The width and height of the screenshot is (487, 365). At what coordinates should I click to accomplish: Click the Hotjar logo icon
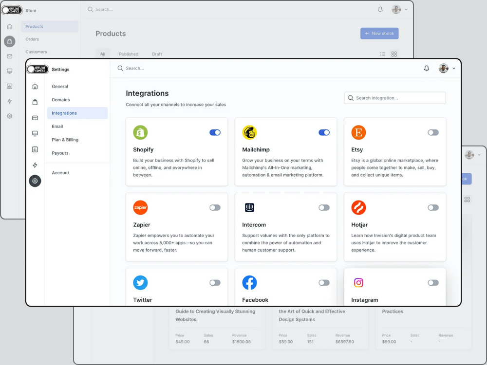tap(358, 208)
